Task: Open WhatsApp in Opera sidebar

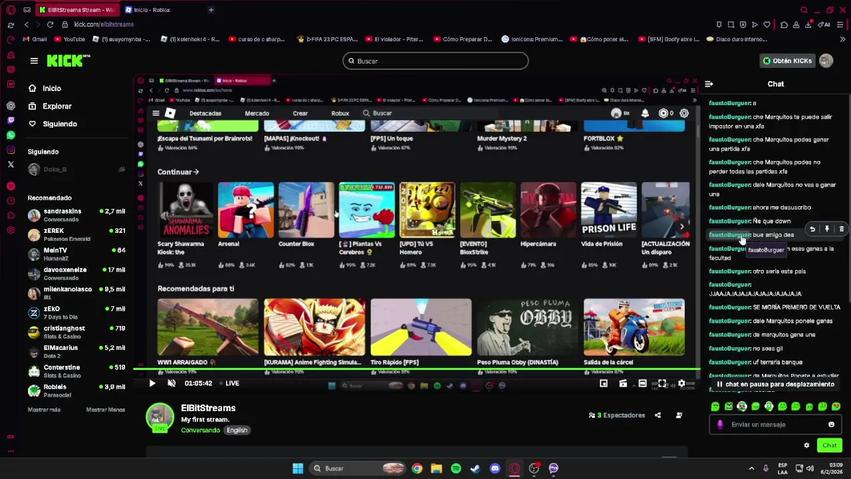Action: 11,135
